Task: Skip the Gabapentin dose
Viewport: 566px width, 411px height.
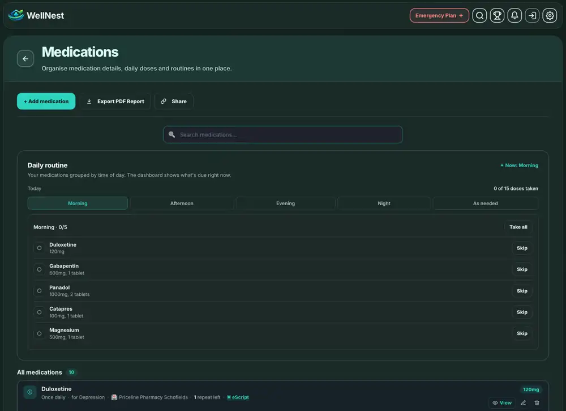Action: coord(522,269)
